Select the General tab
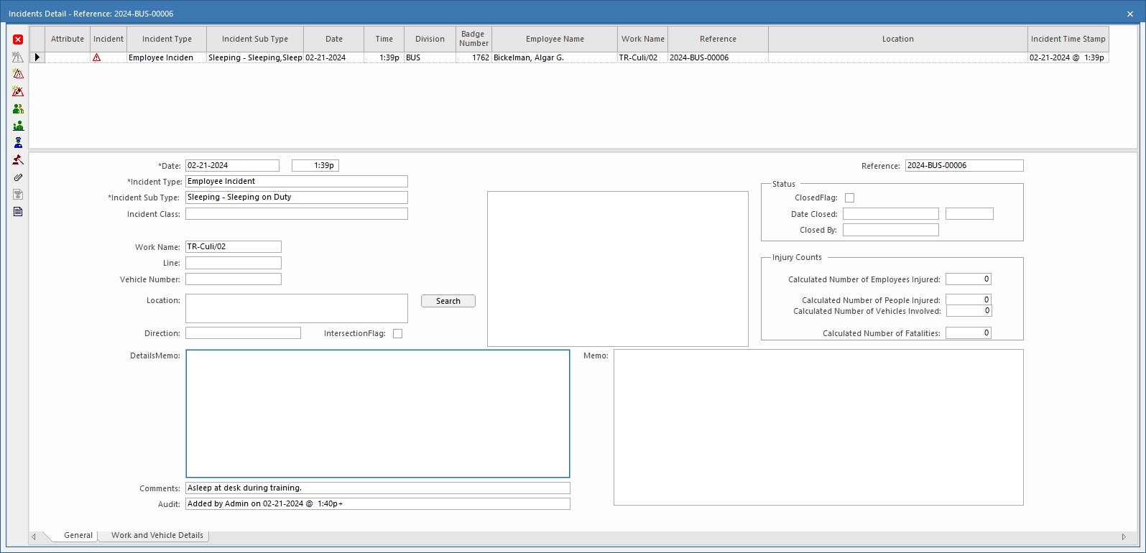 tap(78, 536)
